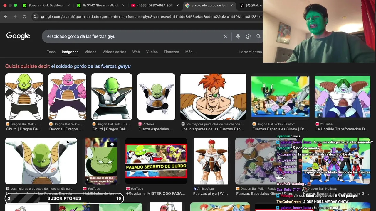Open Habilidades de las fuerzas especiales video
This screenshot has width=376, height=211.
[x=101, y=161]
